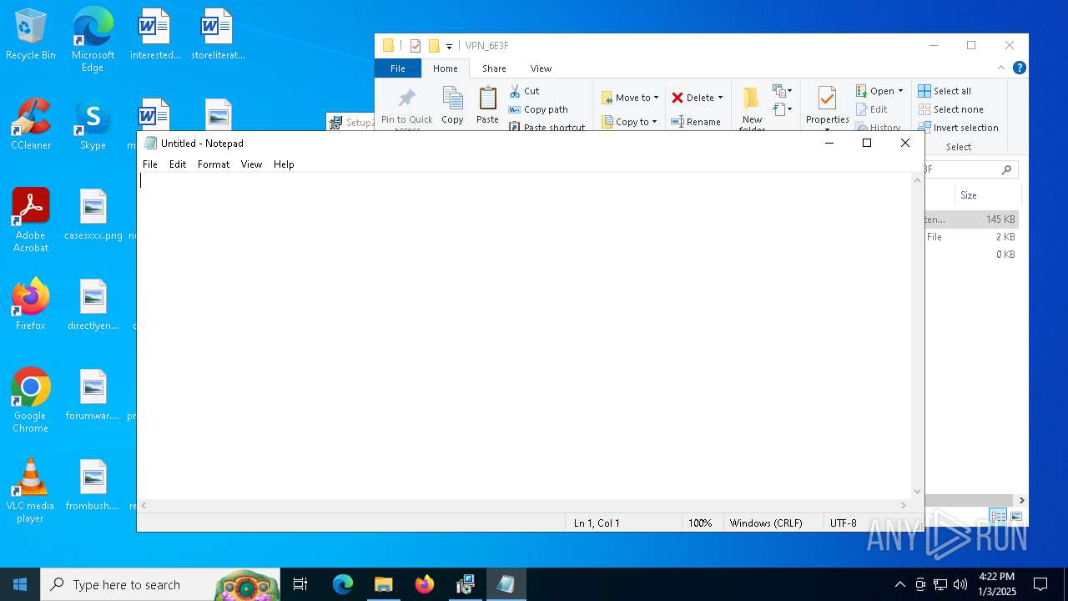Screen dimensions: 1068x601
Task: Select the frombush... image file
Action: (93, 486)
